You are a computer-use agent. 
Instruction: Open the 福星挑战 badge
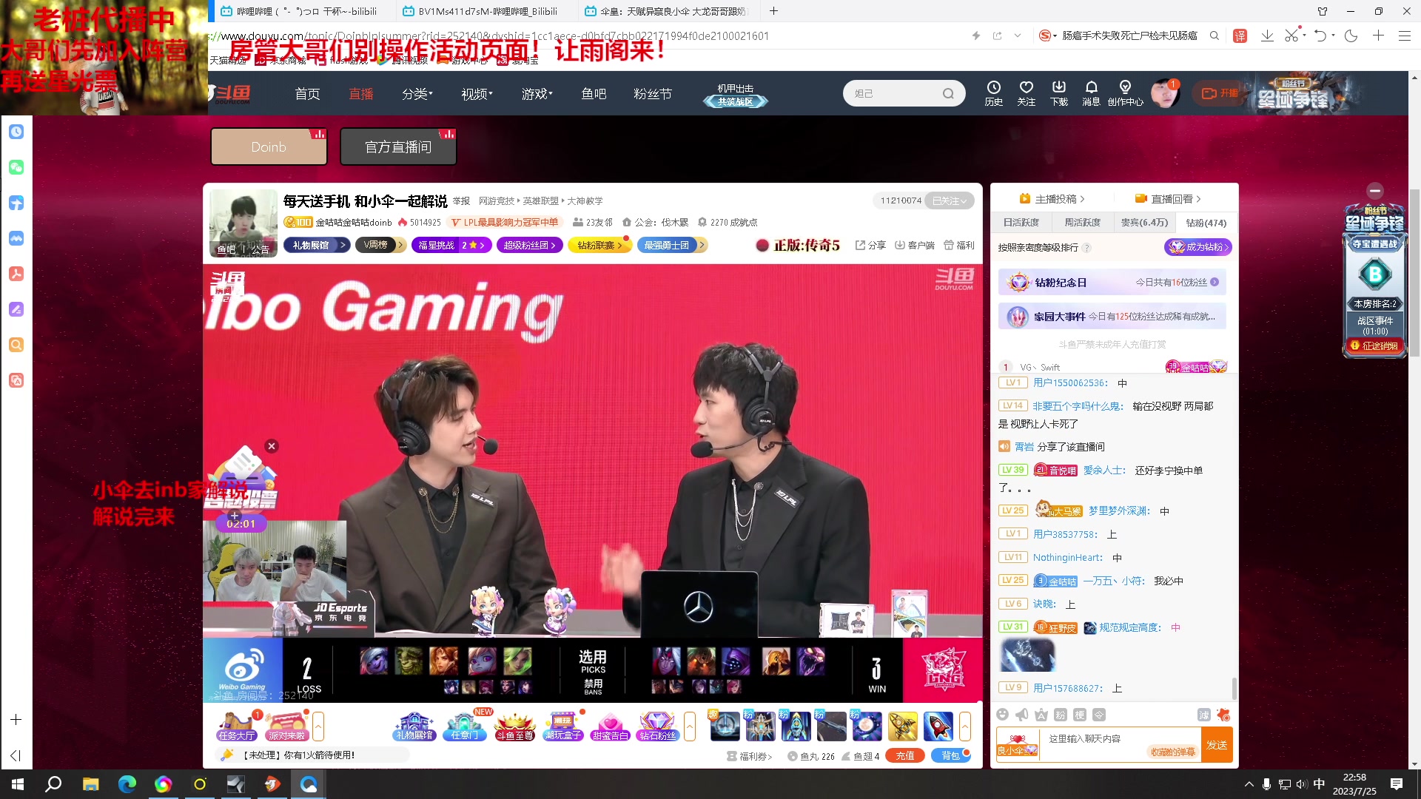[451, 245]
